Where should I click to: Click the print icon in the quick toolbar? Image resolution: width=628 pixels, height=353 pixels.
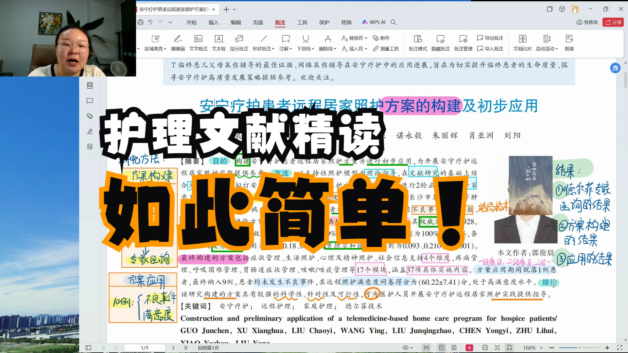tap(141, 22)
